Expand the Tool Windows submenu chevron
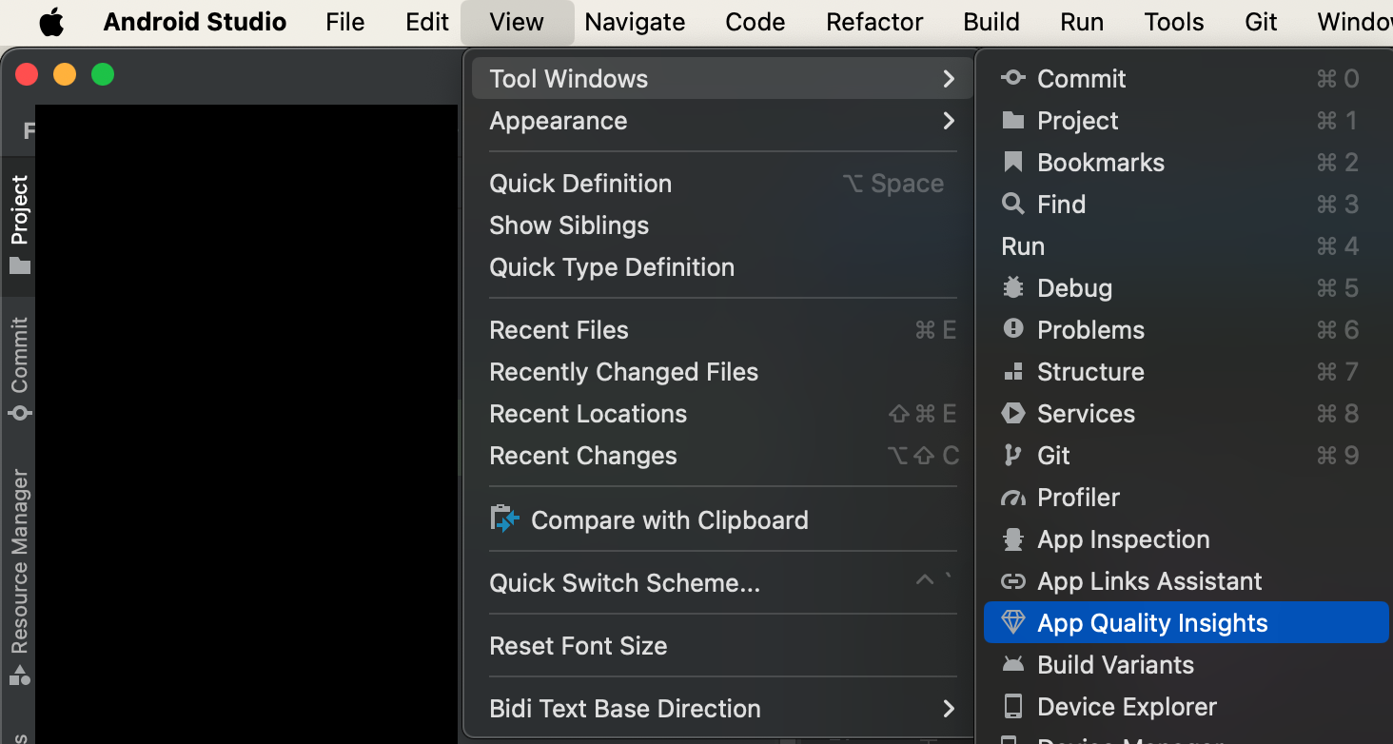The width and height of the screenshot is (1393, 744). pyautogui.click(x=948, y=79)
